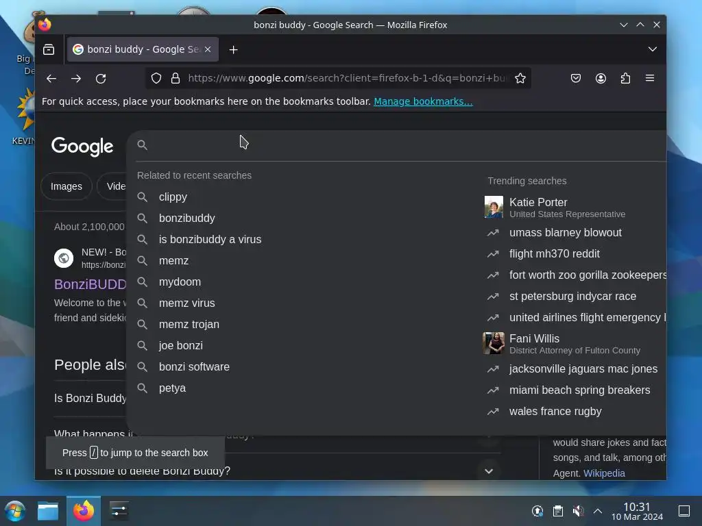
Task: Open the Firefox account icon
Action: (601, 78)
